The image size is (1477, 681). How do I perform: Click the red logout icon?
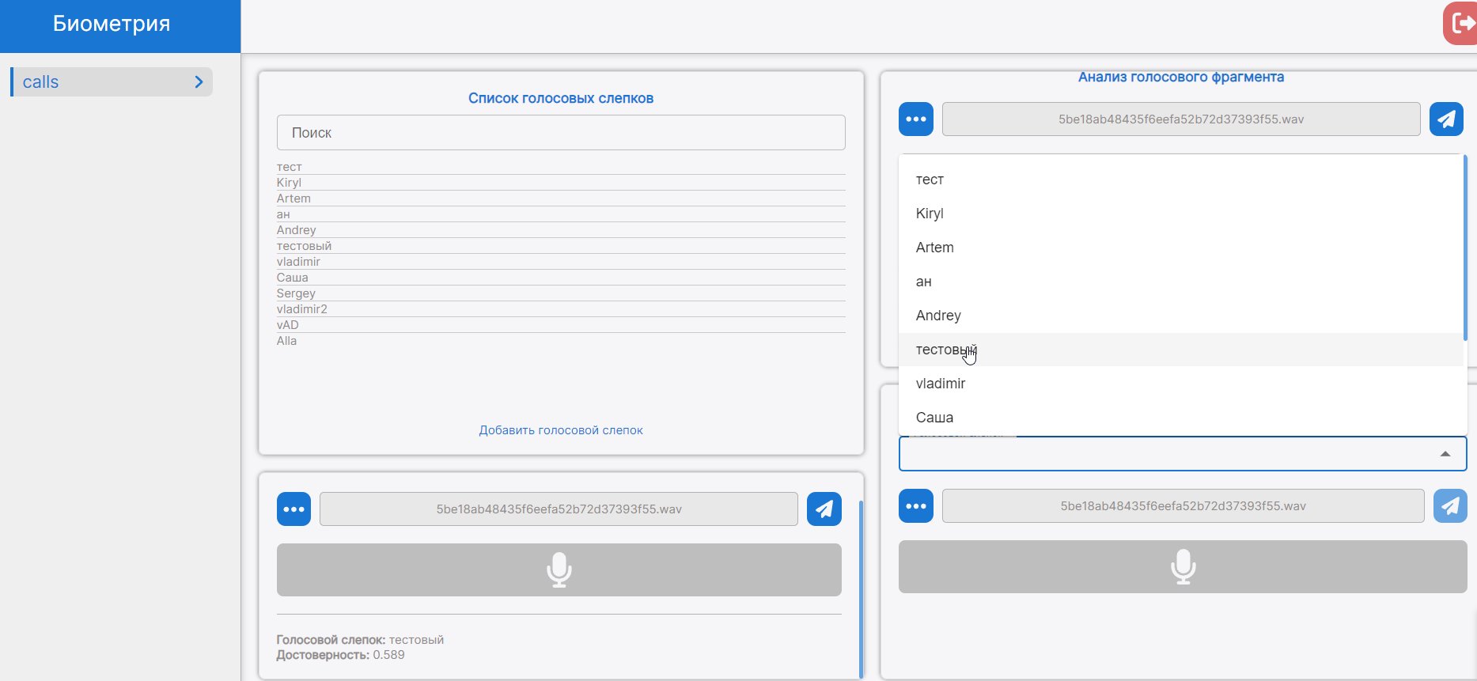(1460, 23)
